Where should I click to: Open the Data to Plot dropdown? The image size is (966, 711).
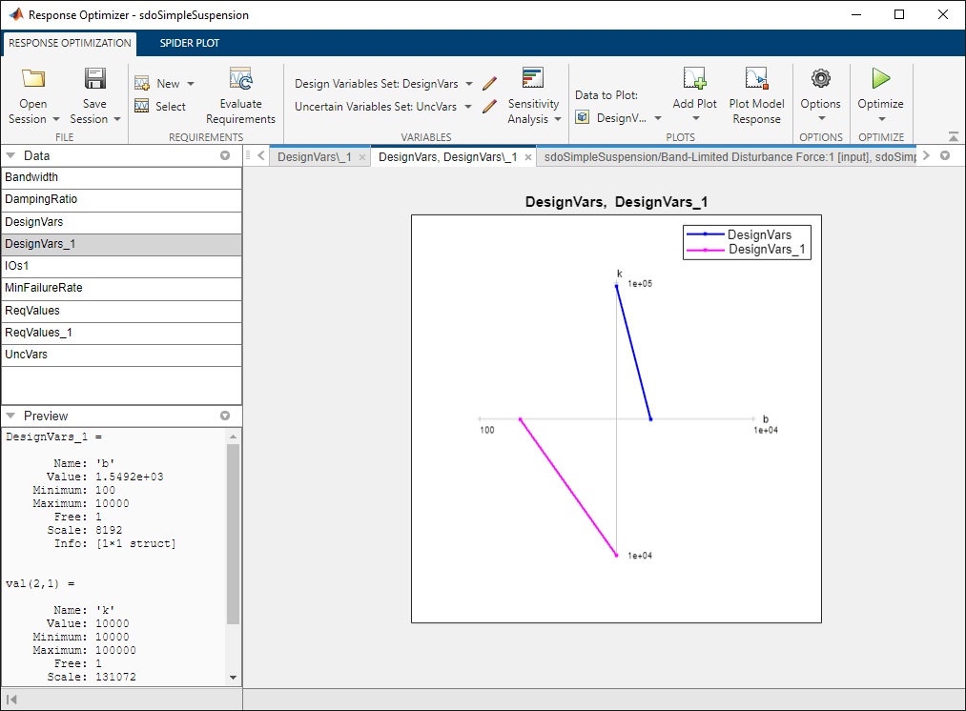coord(619,117)
